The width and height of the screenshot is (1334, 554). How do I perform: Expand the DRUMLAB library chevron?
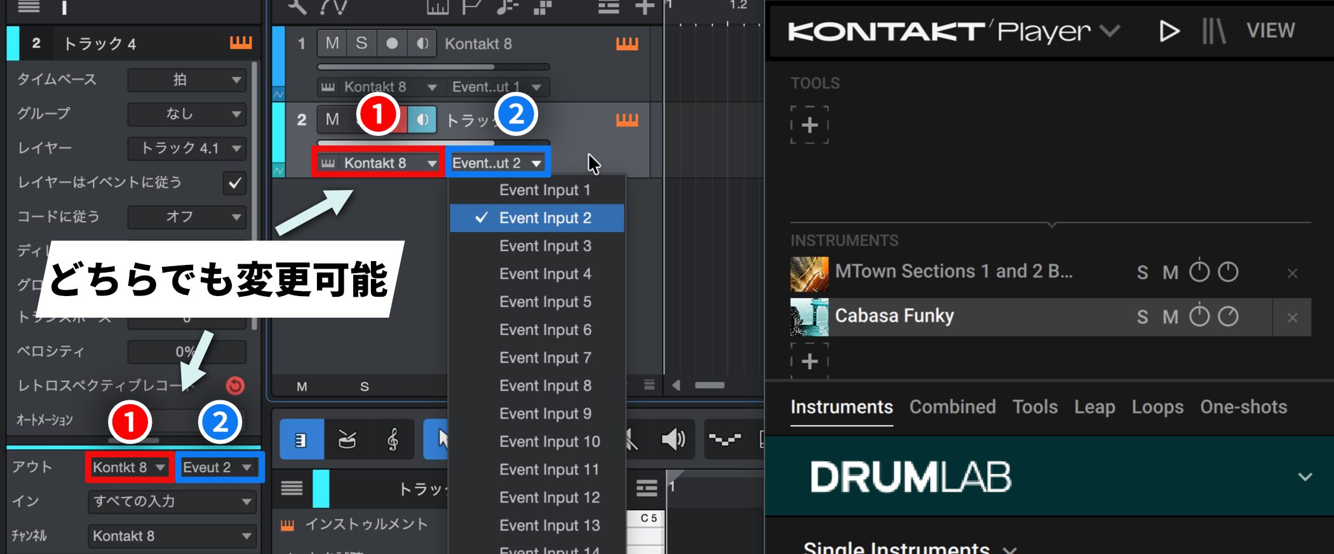coord(1305,476)
